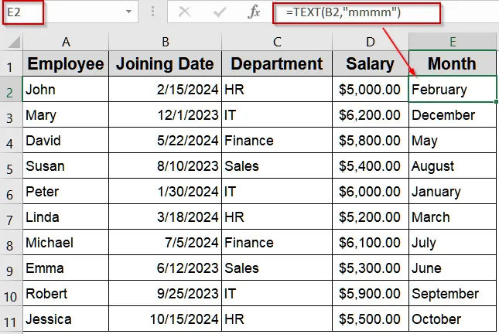Select the cell containing Emma
Screen dimensions: 499x334
[x=66, y=268]
